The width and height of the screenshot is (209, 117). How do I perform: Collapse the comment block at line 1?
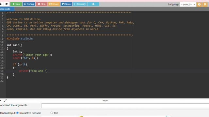pos(5,13)
